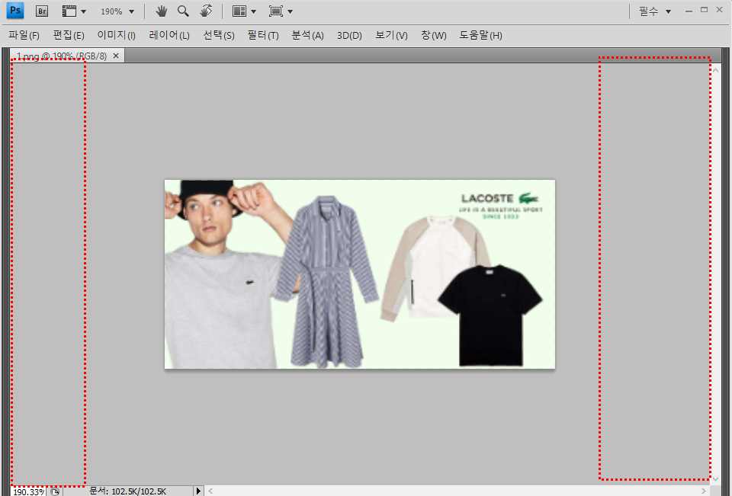This screenshot has width=732, height=496.
Task: Minimize the Photoshop window
Action: coord(689,11)
